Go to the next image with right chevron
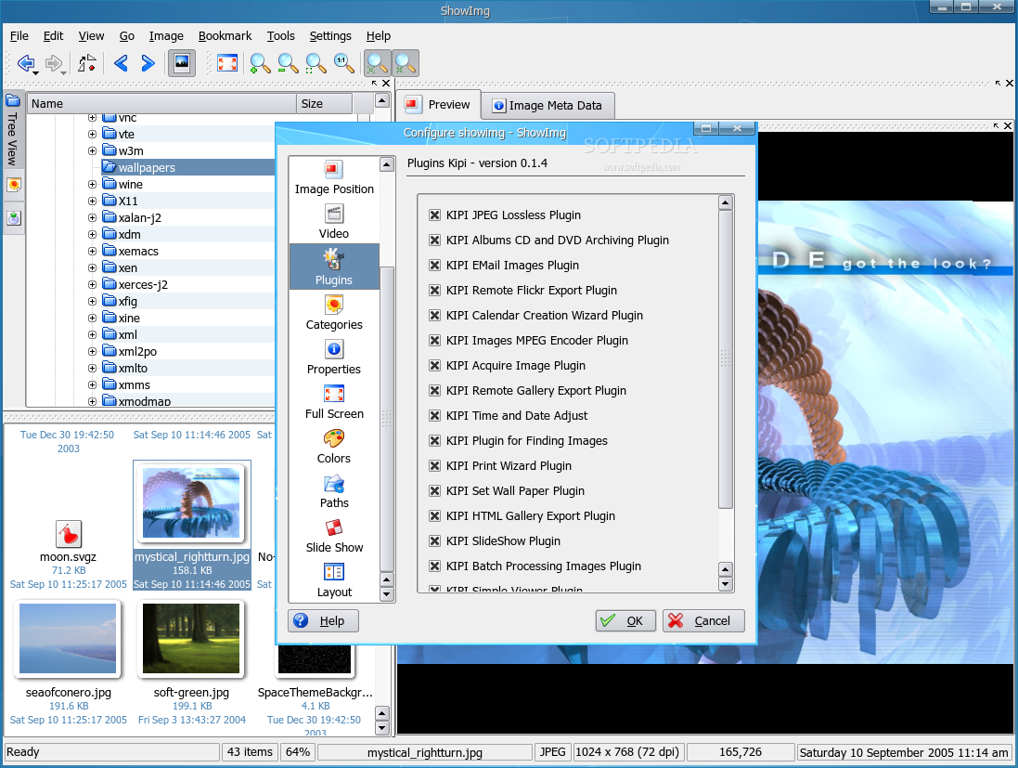 148,63
